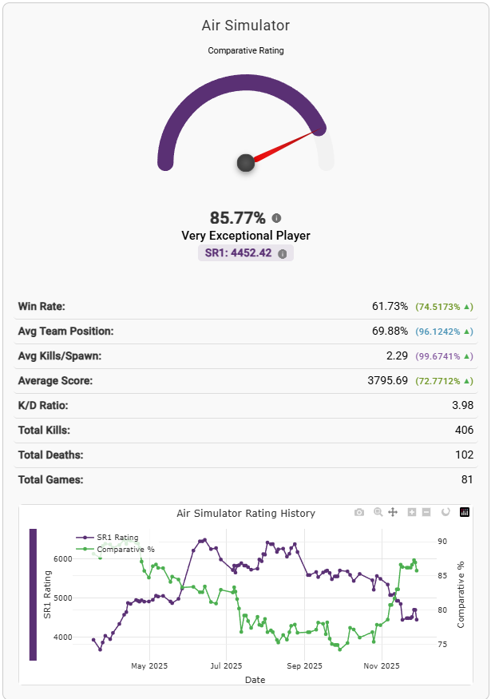Viewport: 491px width, 699px height.
Task: Activate the pan tool in chart toolbar
Action: [x=393, y=512]
